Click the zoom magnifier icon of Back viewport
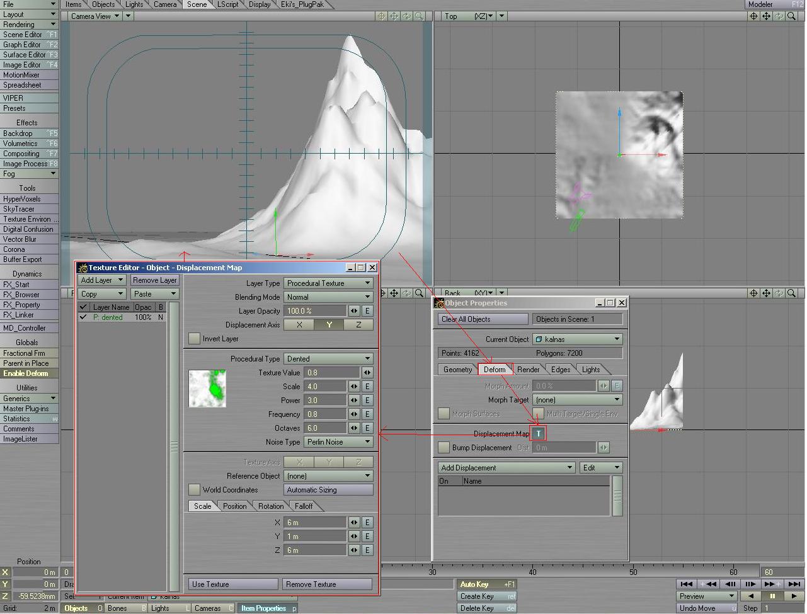 [x=792, y=293]
